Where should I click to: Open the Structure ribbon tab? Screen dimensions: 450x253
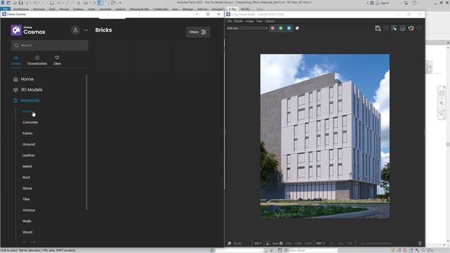tap(39, 9)
